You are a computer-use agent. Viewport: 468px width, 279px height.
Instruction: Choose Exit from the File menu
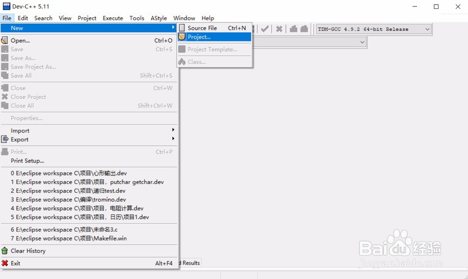[88, 264]
